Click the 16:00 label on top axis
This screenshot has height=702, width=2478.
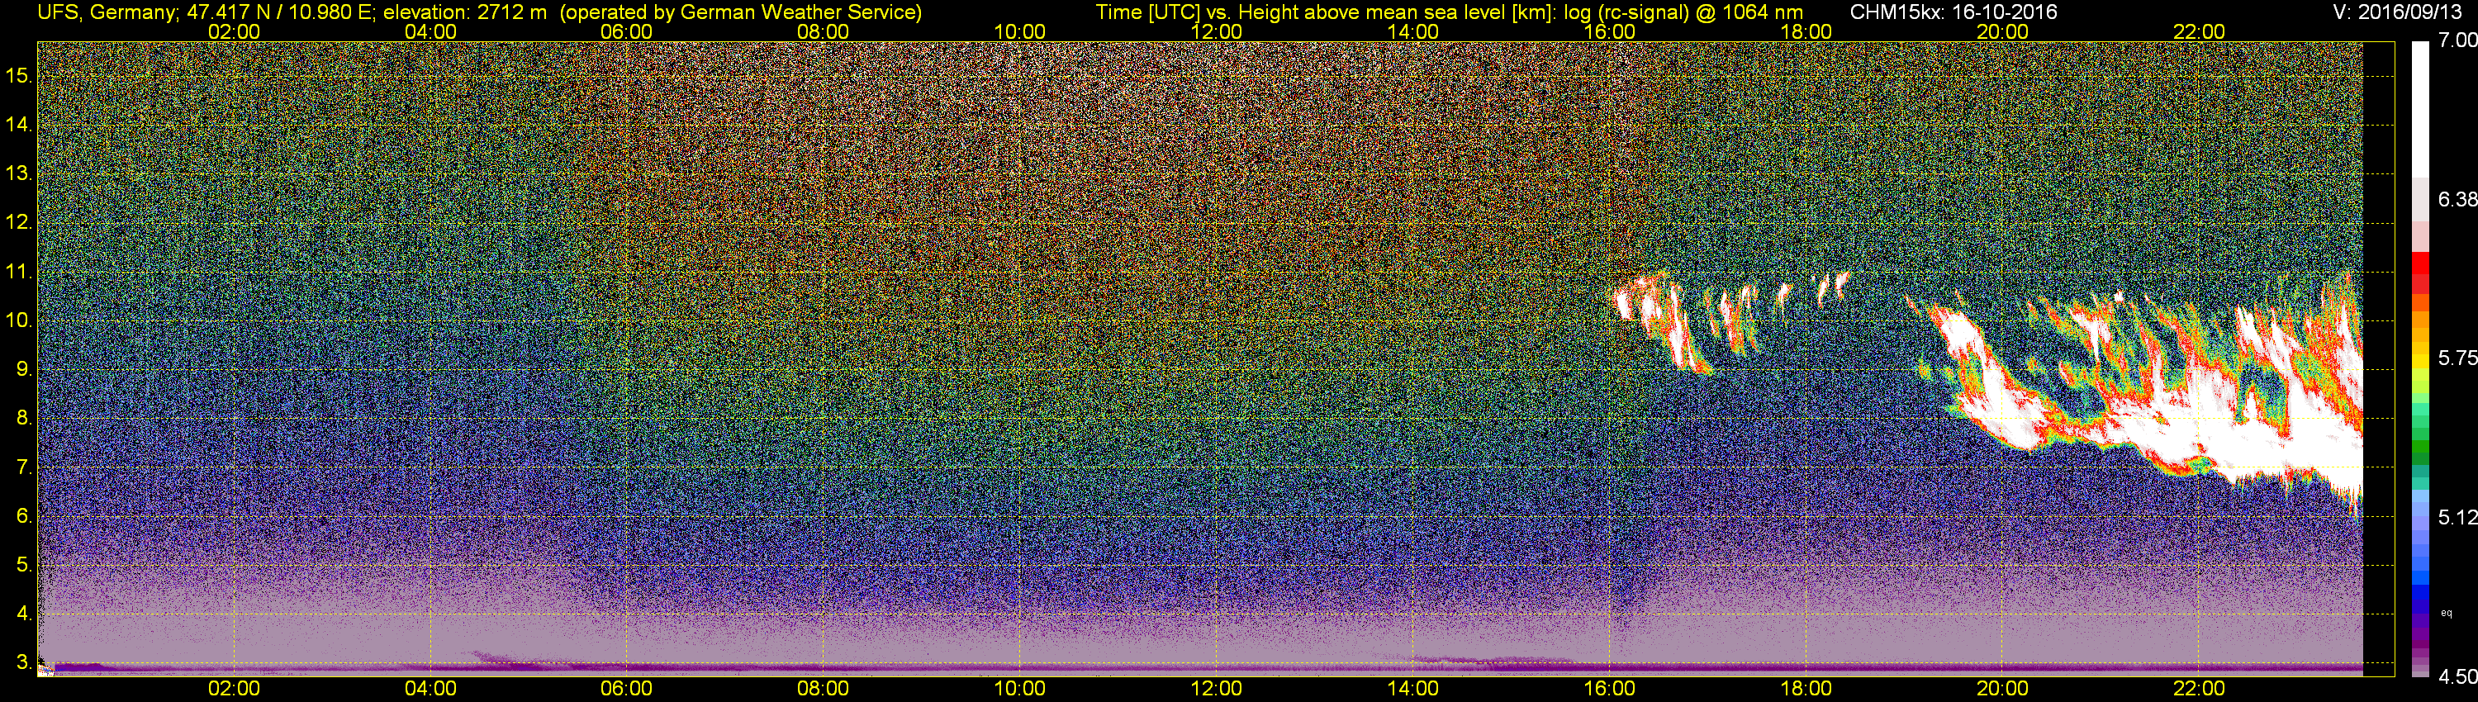1609,31
